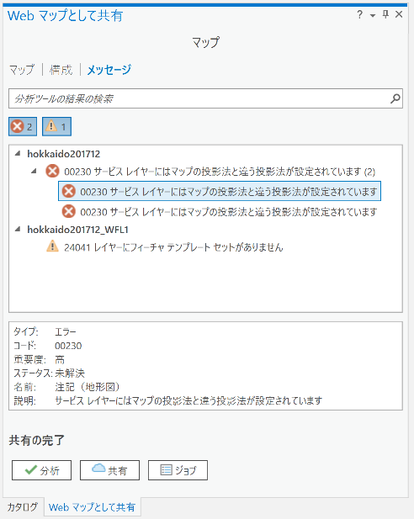Click the red error icon of grouped 00230 entry

(x=52, y=171)
